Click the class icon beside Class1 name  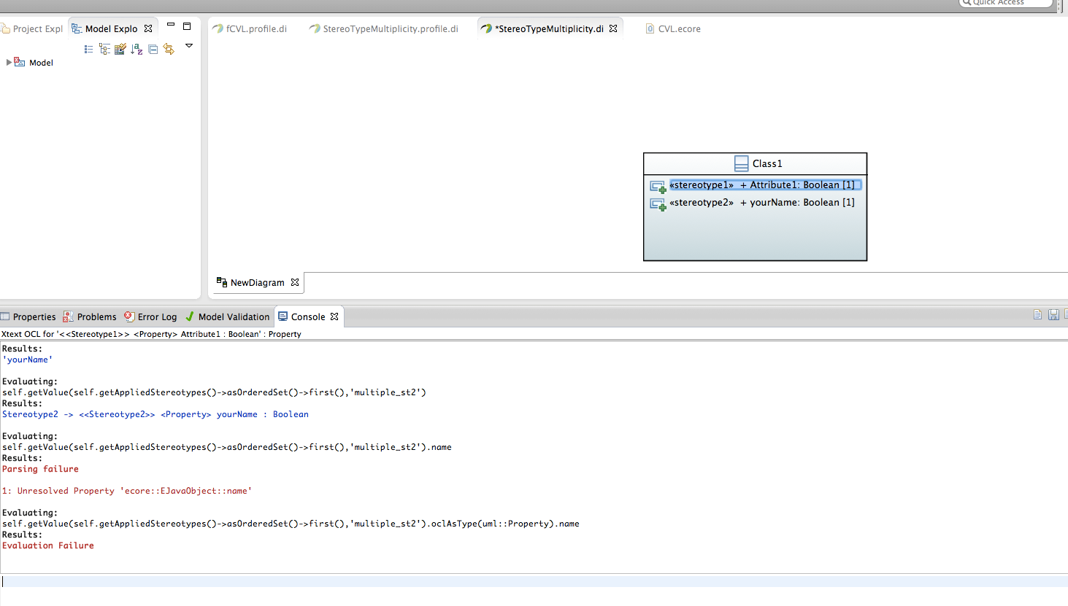[741, 163]
